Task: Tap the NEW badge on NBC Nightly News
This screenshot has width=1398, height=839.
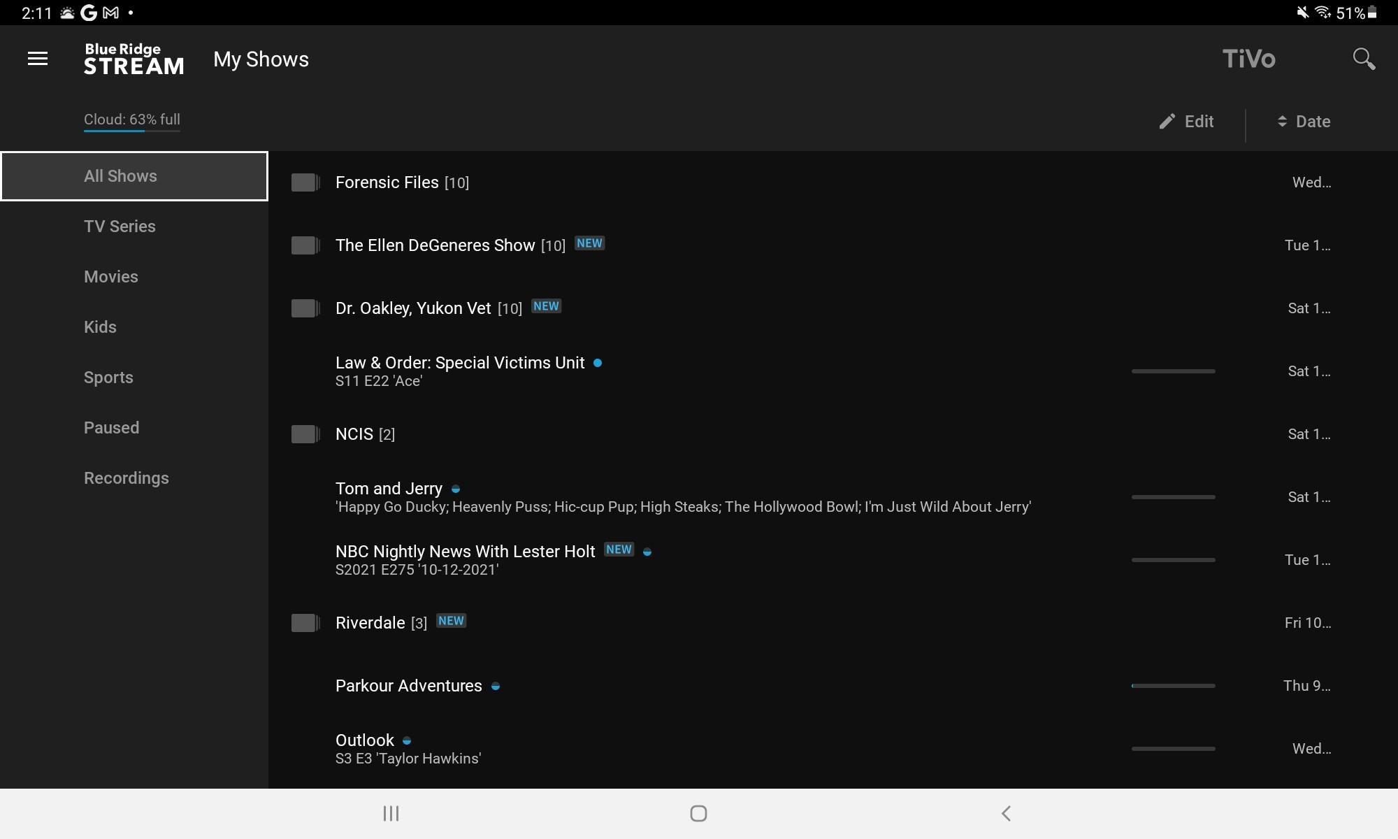Action: pyautogui.click(x=619, y=550)
